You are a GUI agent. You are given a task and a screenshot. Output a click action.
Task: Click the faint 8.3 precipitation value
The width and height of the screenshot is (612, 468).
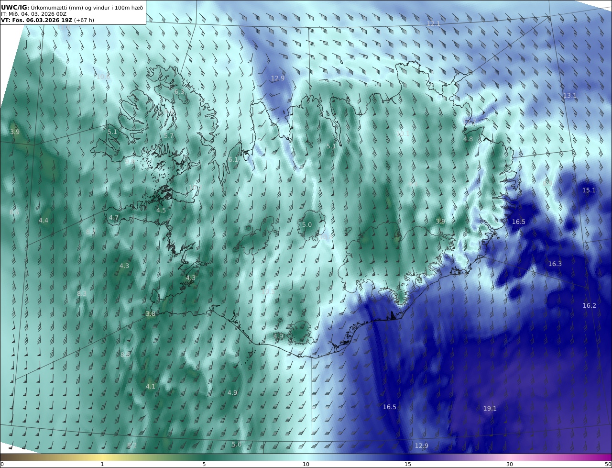tap(82, 294)
